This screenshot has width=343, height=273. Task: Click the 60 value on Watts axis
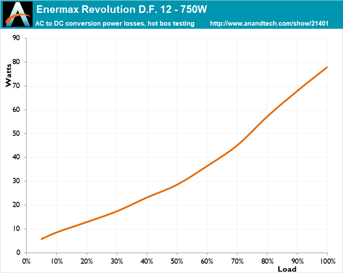(16, 109)
